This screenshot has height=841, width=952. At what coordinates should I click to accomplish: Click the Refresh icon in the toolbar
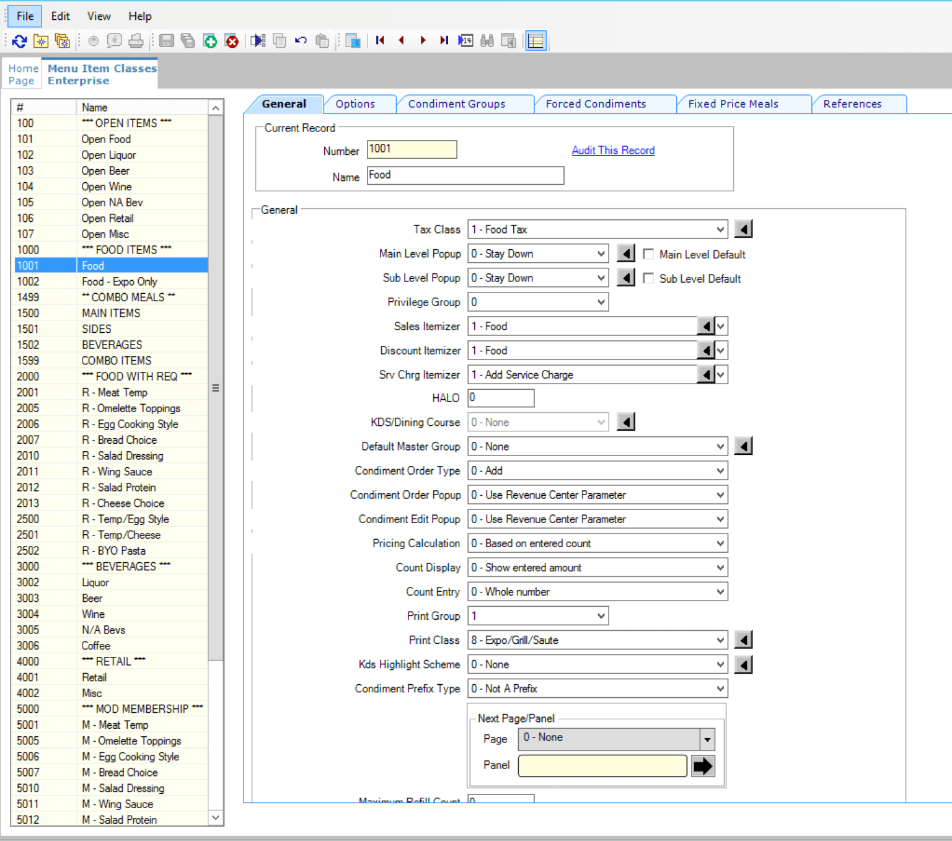[x=19, y=41]
